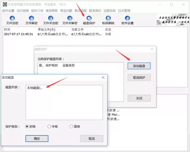Select 本地磁盘 entry in disk list

coord(35,88)
